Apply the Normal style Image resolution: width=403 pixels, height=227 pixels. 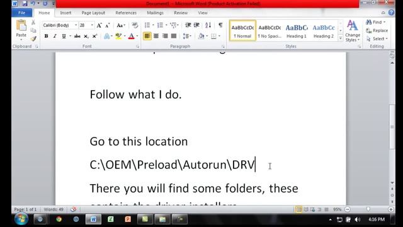click(x=242, y=31)
